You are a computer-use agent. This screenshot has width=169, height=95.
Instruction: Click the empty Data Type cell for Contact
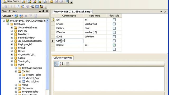click(95, 41)
